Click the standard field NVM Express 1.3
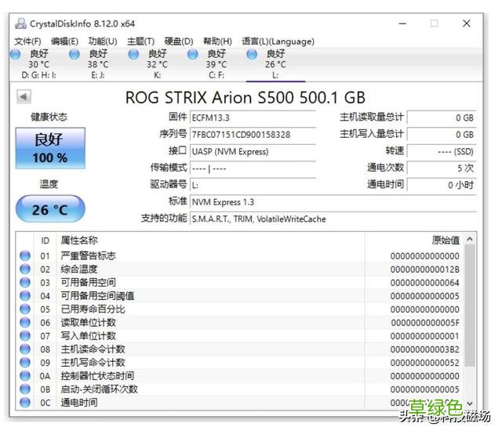The width and height of the screenshot is (502, 434). click(333, 202)
